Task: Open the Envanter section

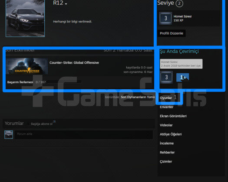Action: pyautogui.click(x=166, y=107)
